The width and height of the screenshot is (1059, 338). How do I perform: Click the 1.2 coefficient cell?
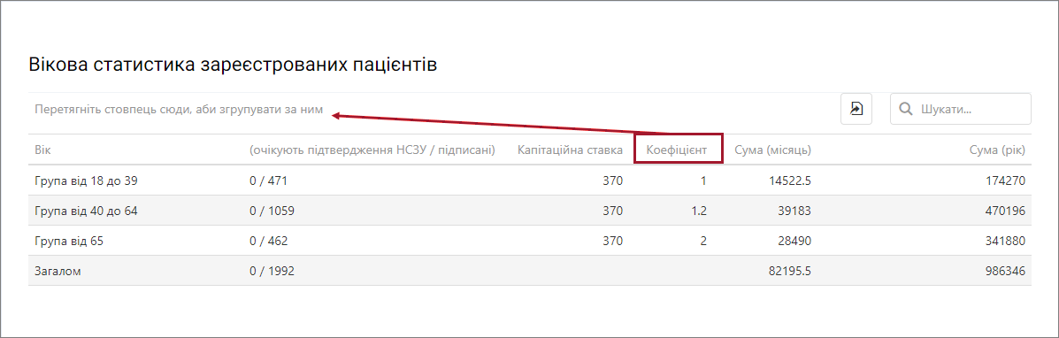(x=699, y=211)
